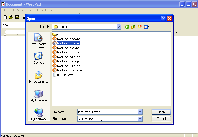The height and width of the screenshot is (137, 198).
Task: Click the File name input field
Action: tap(108, 112)
